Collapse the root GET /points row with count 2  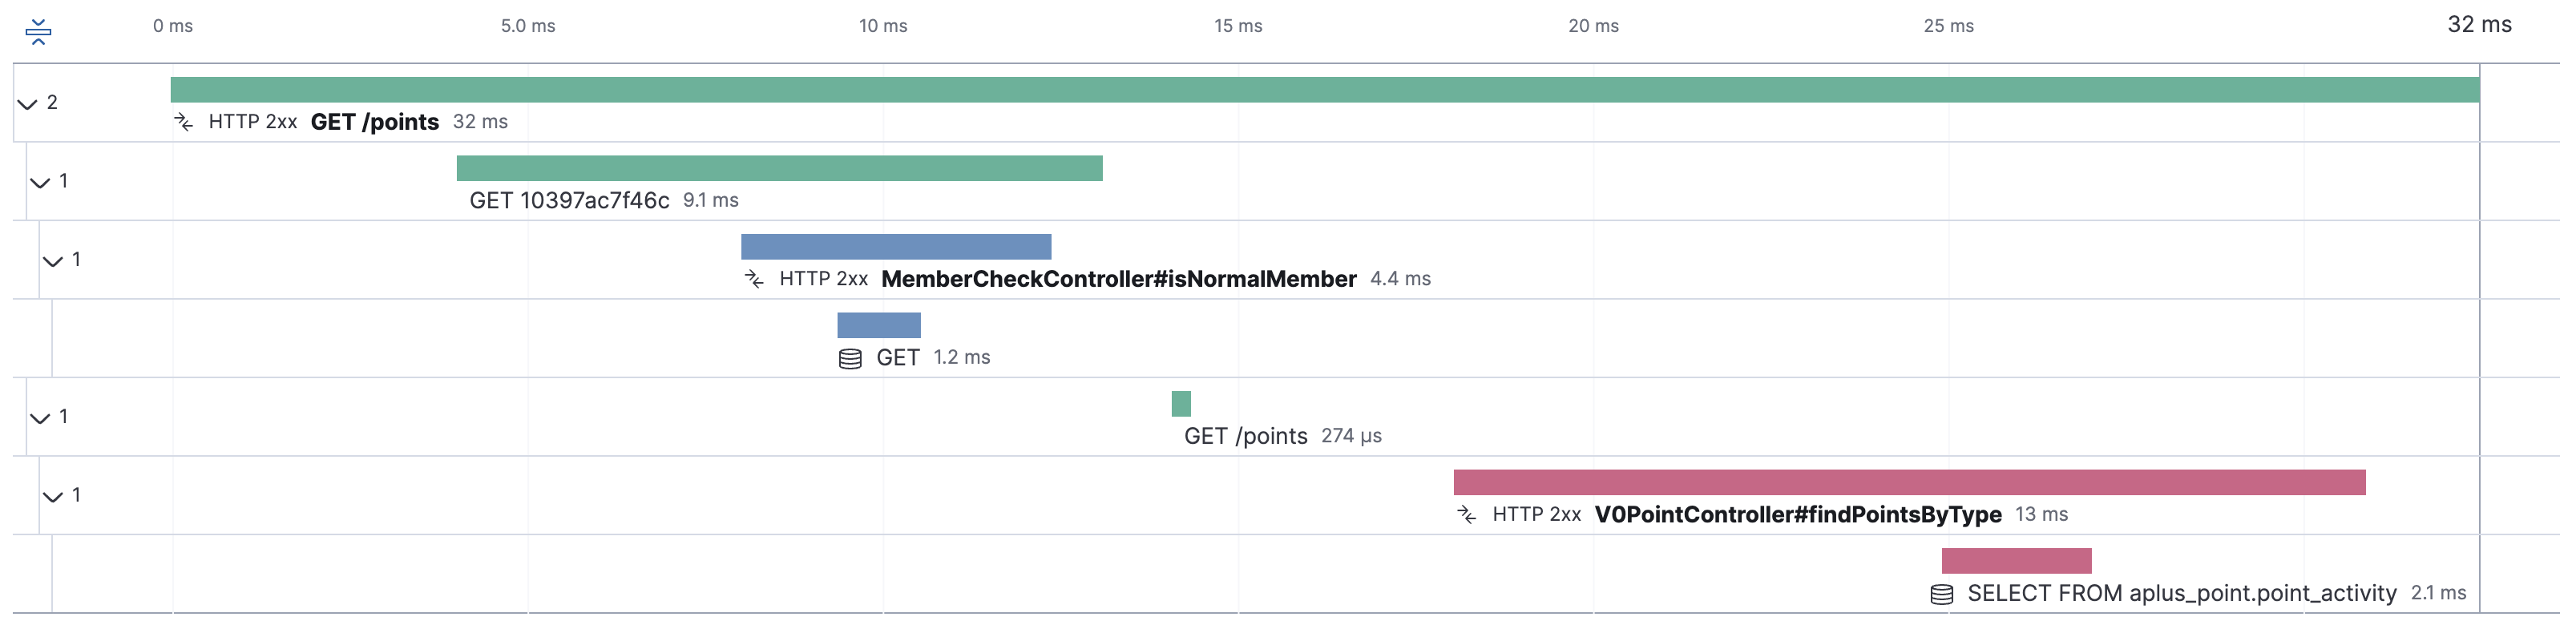28,103
